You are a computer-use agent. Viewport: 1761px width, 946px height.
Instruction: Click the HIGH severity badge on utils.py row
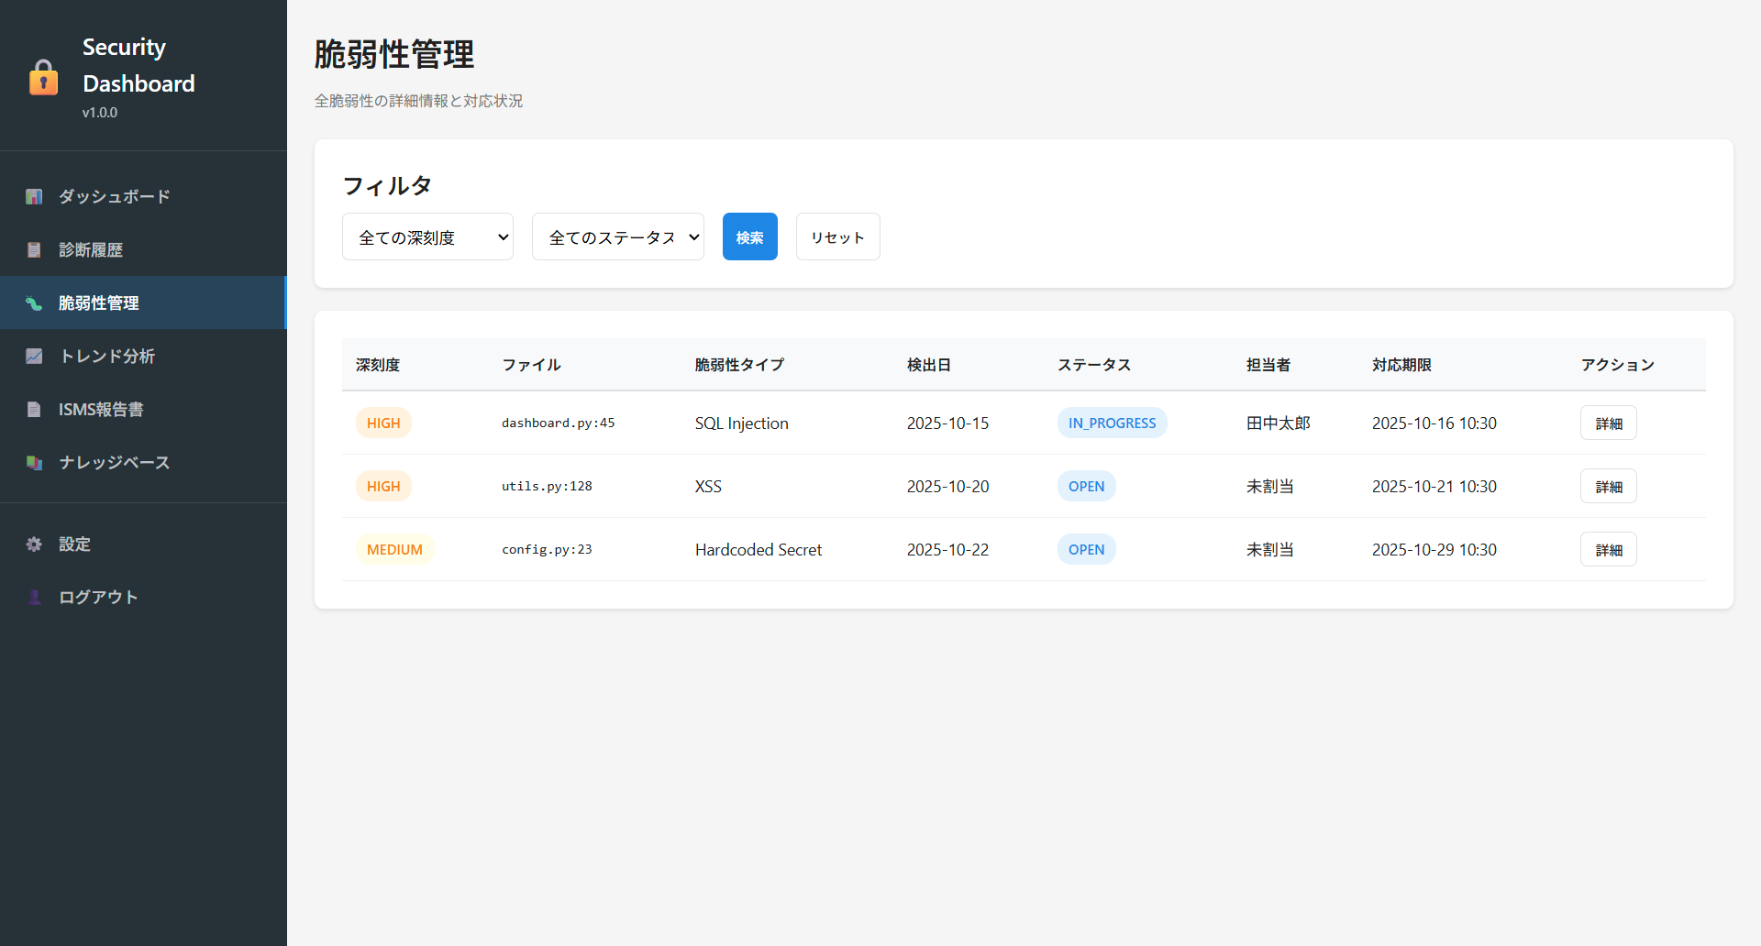(383, 486)
